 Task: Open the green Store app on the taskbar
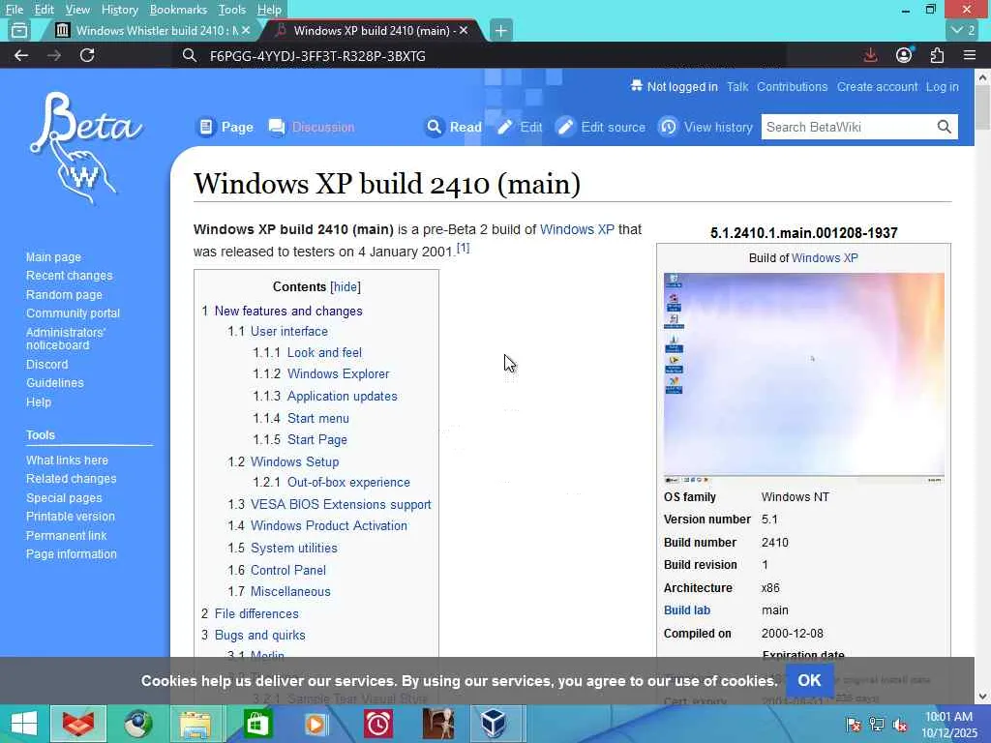point(257,724)
